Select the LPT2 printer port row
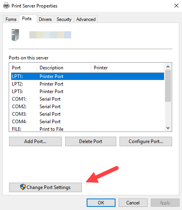The image size is (182, 210). tap(87, 84)
